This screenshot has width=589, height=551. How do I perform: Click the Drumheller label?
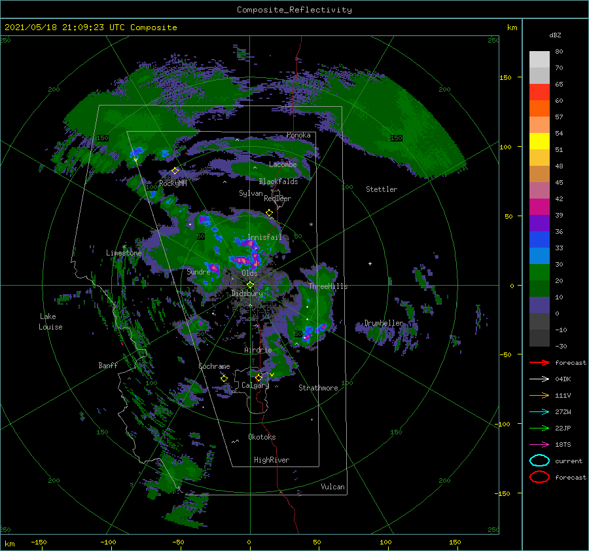click(384, 323)
